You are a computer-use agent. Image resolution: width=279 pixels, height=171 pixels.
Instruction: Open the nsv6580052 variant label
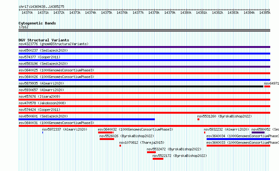(x=265, y=129)
